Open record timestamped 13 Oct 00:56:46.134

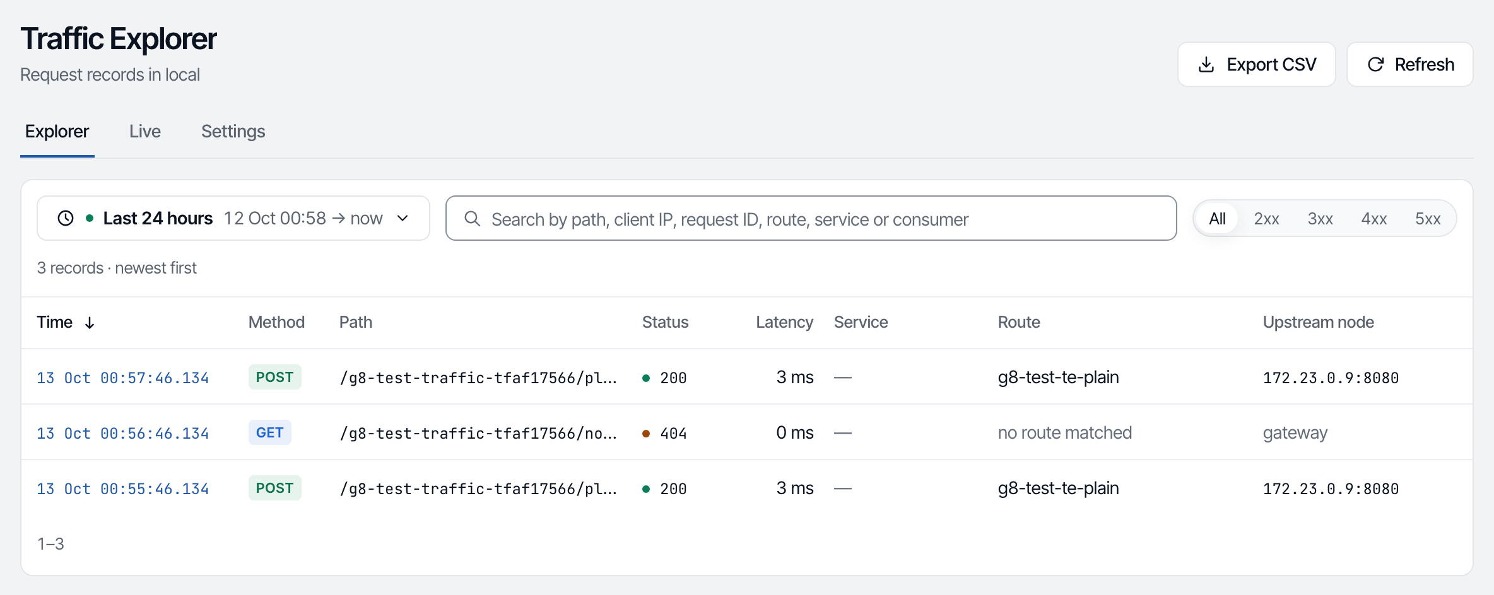coord(122,433)
